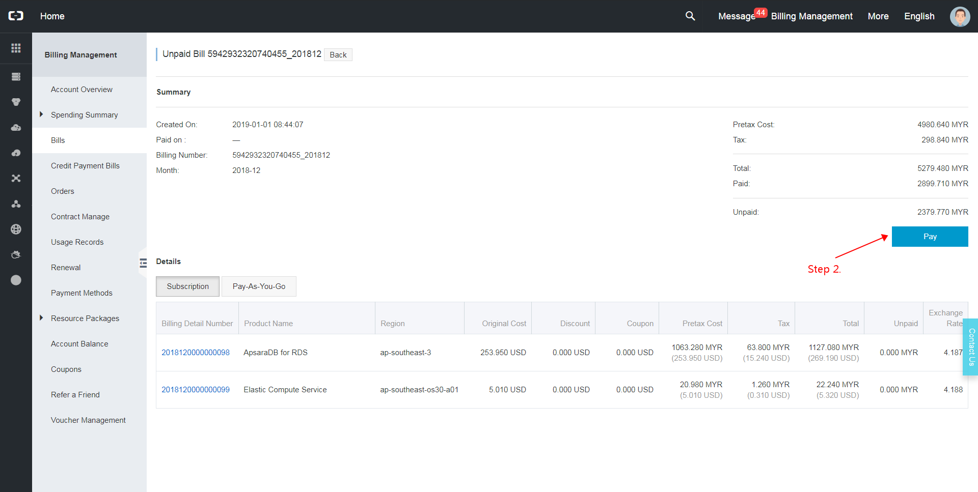This screenshot has width=978, height=492.
Task: Click the gear-bug icon in sidebar
Action: tap(16, 254)
